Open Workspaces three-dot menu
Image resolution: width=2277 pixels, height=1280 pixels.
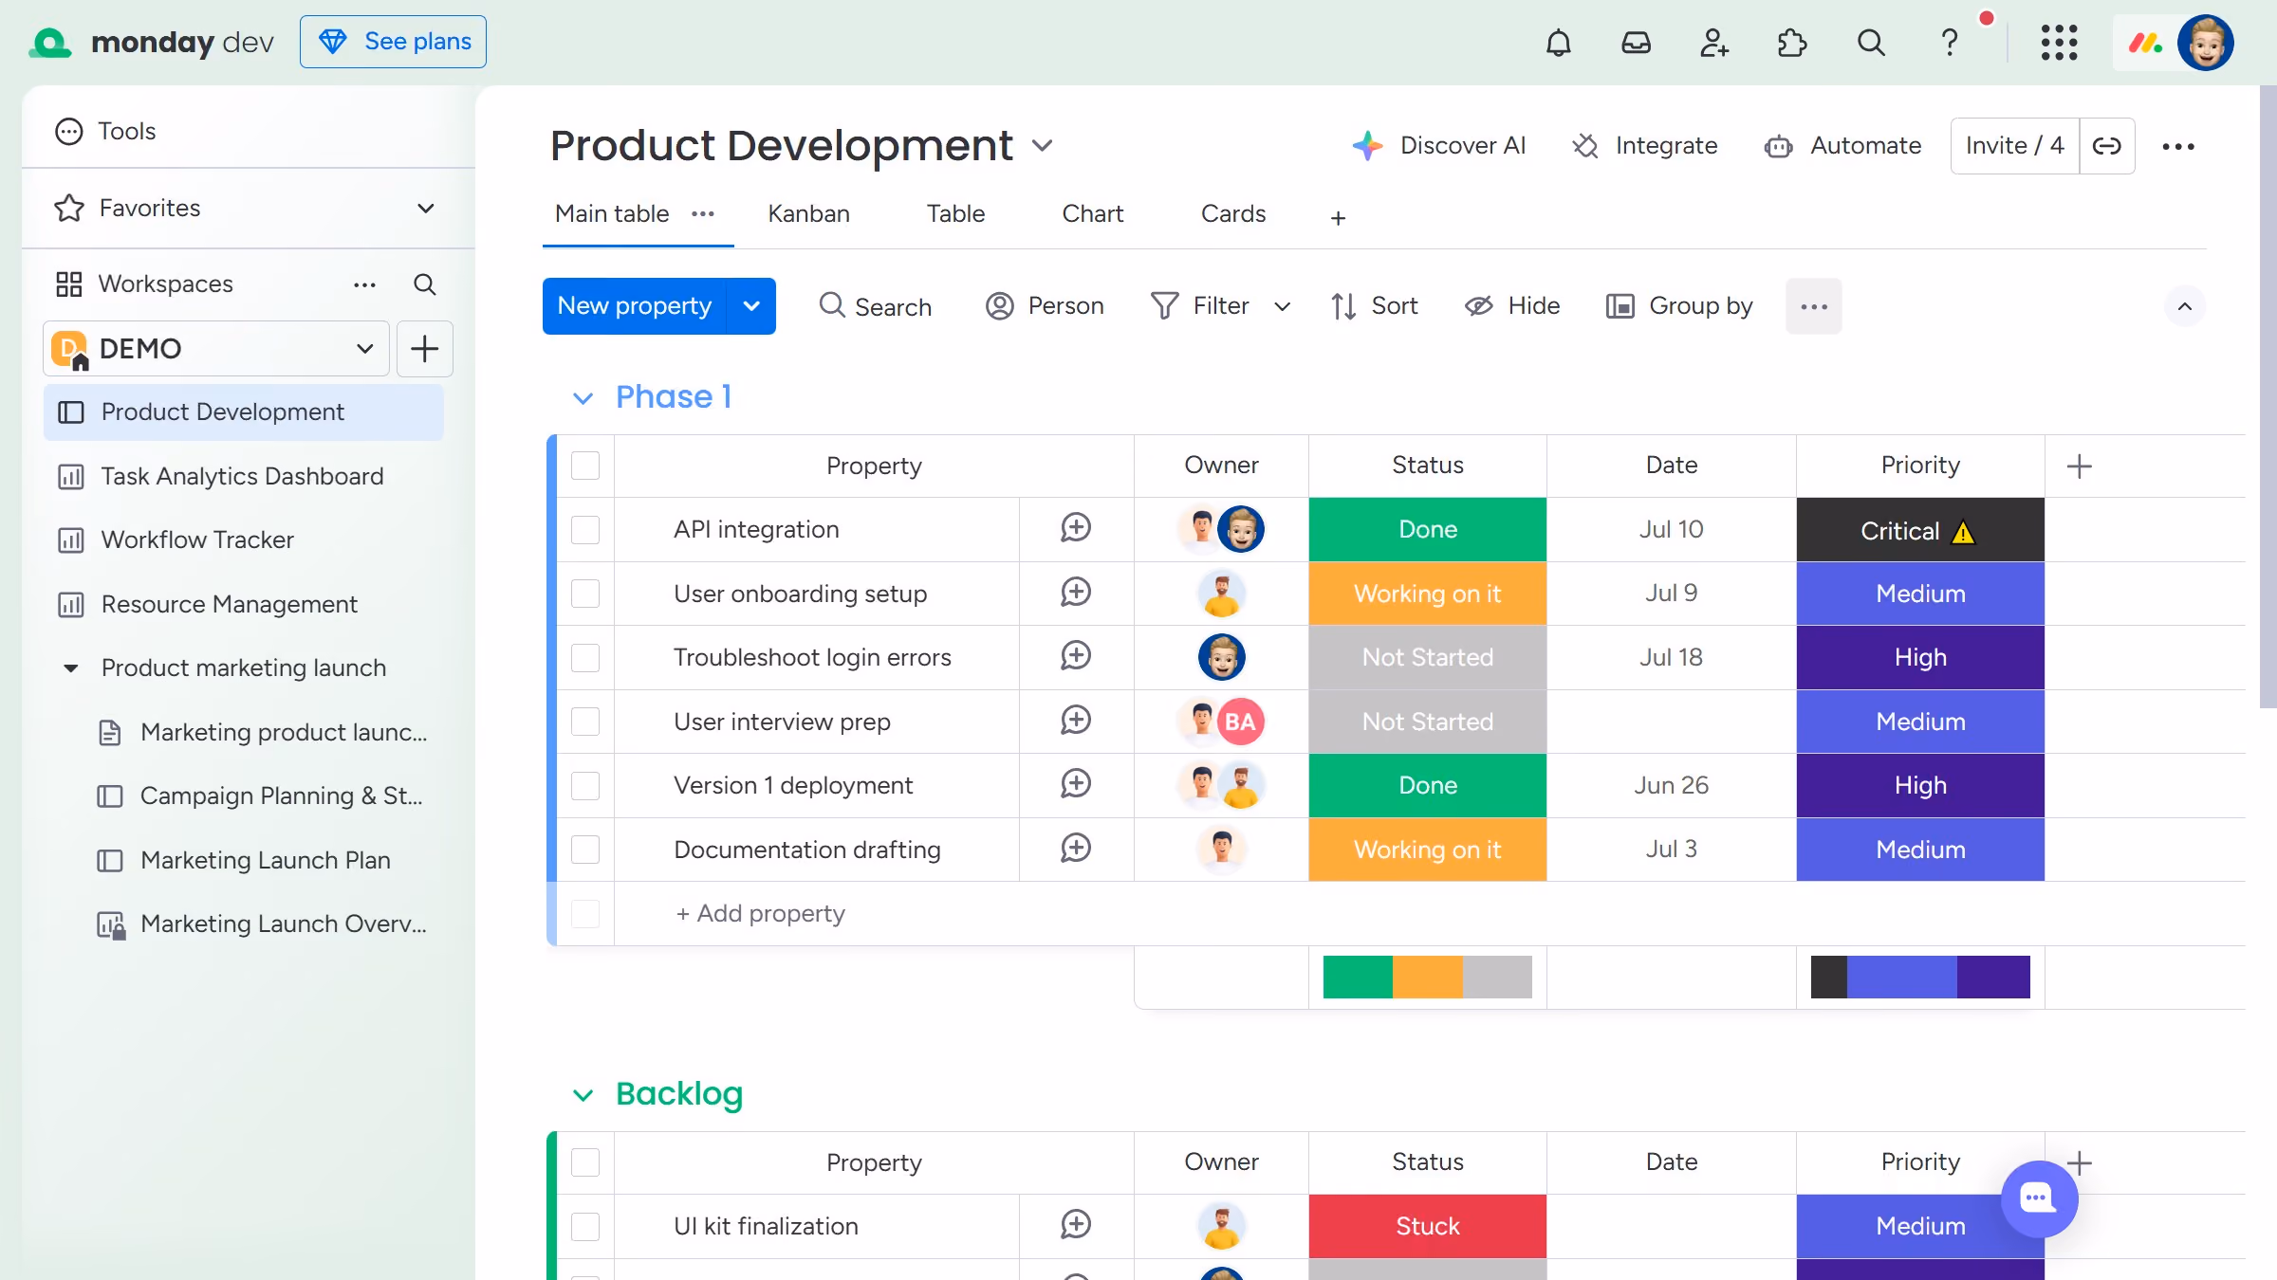[x=364, y=284]
